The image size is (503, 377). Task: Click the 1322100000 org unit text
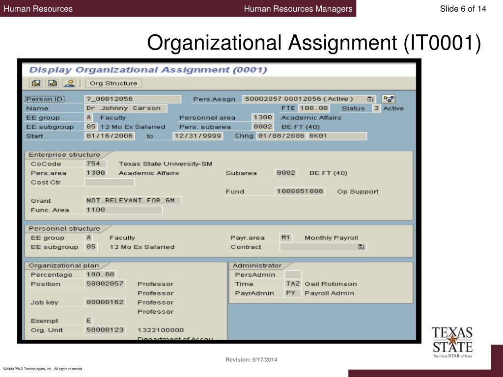point(161,330)
